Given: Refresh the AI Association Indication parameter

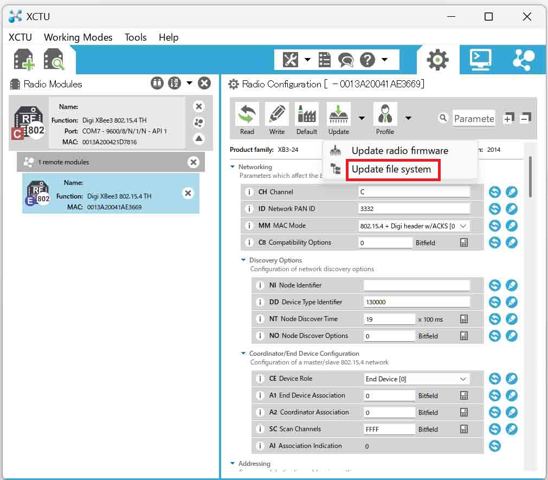Looking at the screenshot, I should [494, 446].
